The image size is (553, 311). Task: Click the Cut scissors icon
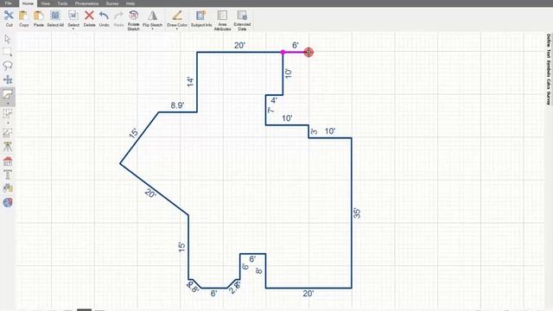tap(9, 16)
